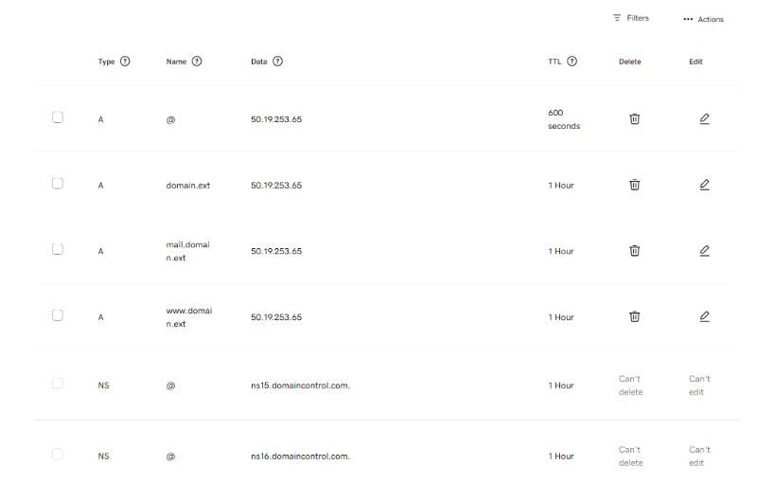Select the www.domain.ext row checkbox
The width and height of the screenshot is (757, 483).
point(58,315)
